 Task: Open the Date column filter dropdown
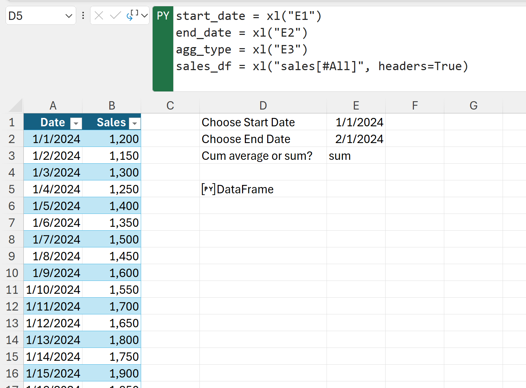pyautogui.click(x=76, y=123)
